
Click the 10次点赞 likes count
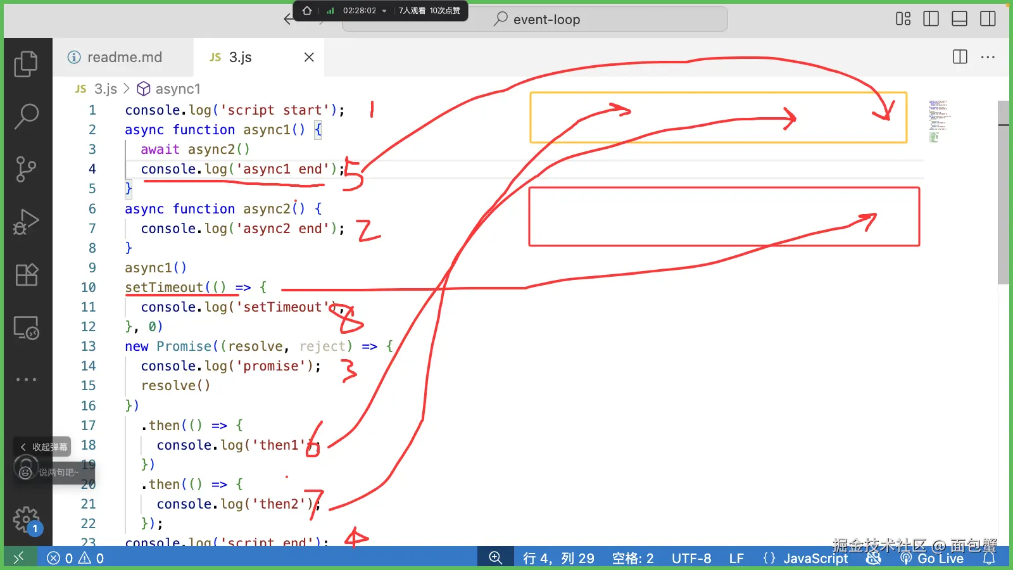click(445, 11)
